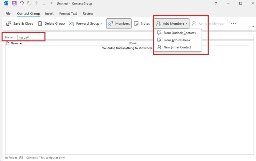This screenshot has height=161, width=256.
Task: Toggle the Members view button
Action: [x=119, y=23]
